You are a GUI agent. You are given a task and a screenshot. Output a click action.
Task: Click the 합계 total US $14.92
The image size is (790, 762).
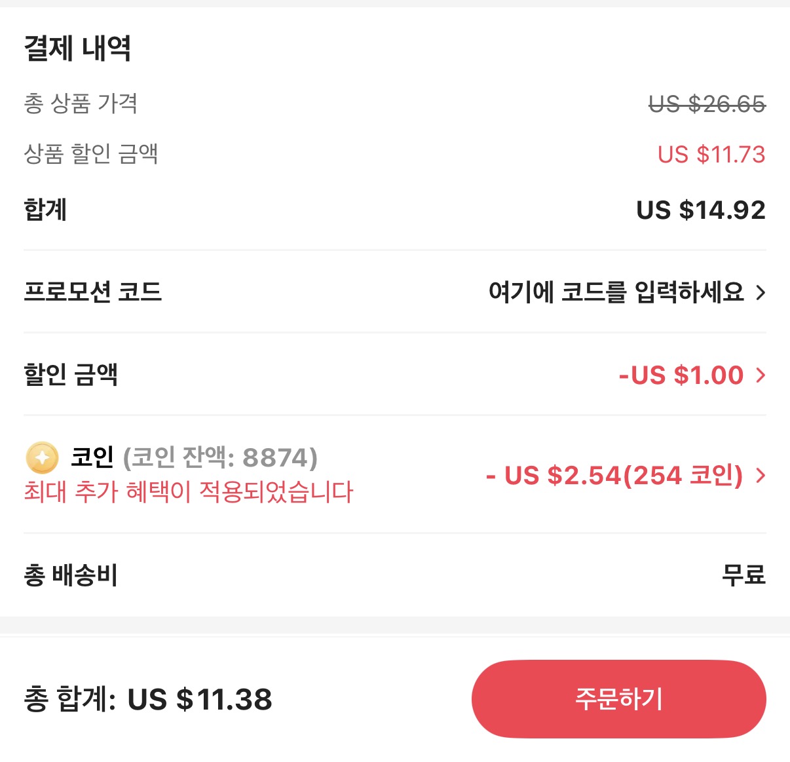click(701, 210)
